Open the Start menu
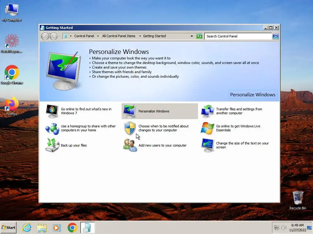The image size is (313, 234). click(x=8, y=227)
